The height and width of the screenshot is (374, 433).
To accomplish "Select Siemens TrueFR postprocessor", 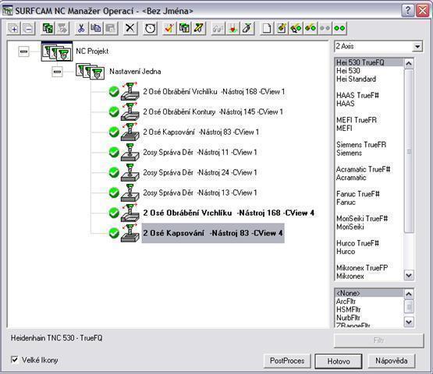I will coord(369,144).
